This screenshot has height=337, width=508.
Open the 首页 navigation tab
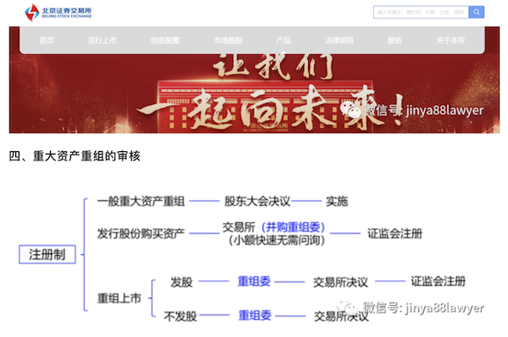click(47, 41)
